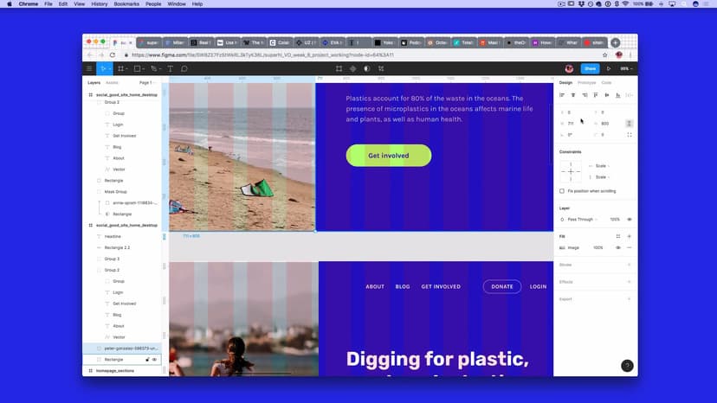Click the Get involved button on canvas
Viewport: 717px width, 403px height.
tap(388, 156)
